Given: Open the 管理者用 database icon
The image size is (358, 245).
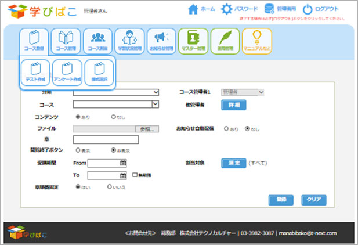Looking at the screenshot, I should coord(269,9).
